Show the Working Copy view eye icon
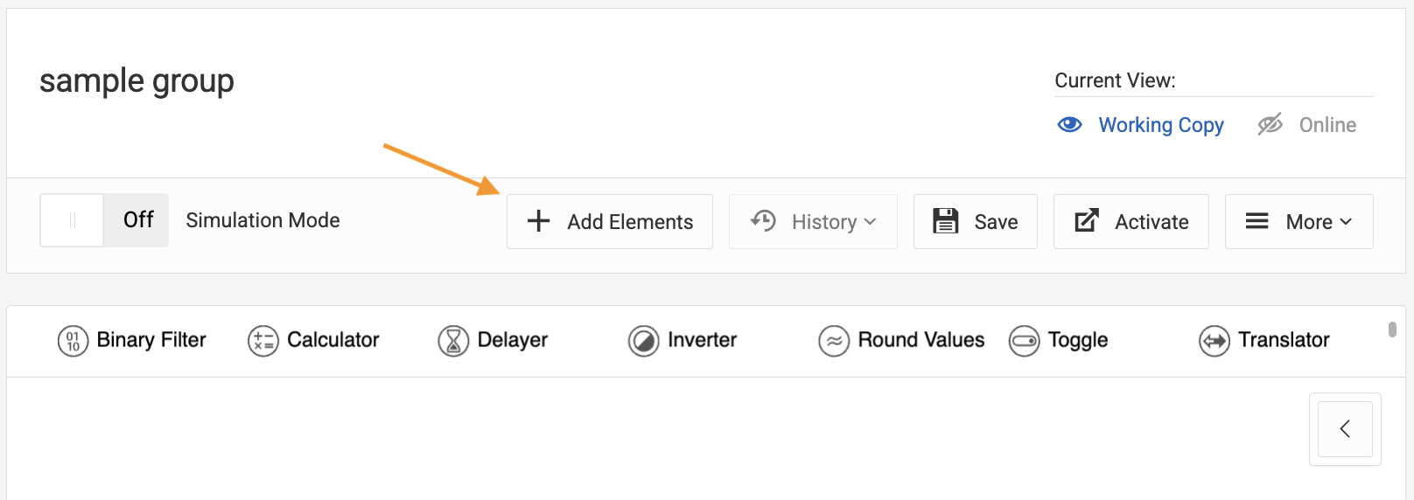This screenshot has width=1414, height=500. [1069, 125]
